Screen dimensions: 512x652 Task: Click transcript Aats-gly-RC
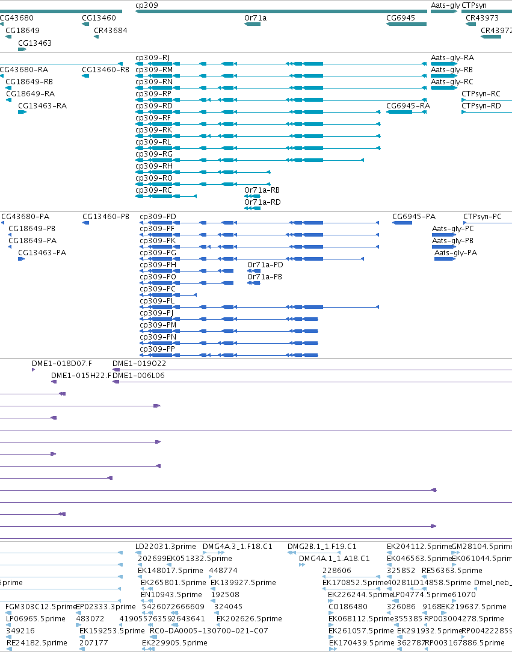pos(452,81)
